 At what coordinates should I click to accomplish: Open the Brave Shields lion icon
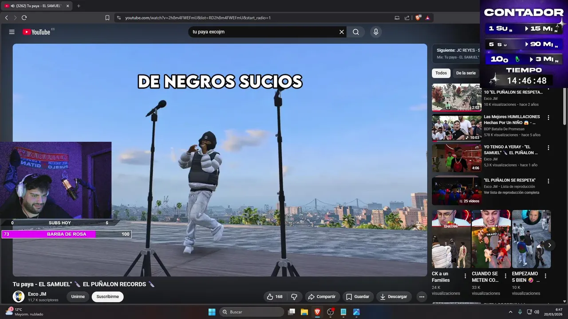418,18
